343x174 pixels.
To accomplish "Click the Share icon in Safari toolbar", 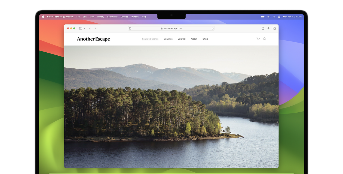I will (263, 28).
